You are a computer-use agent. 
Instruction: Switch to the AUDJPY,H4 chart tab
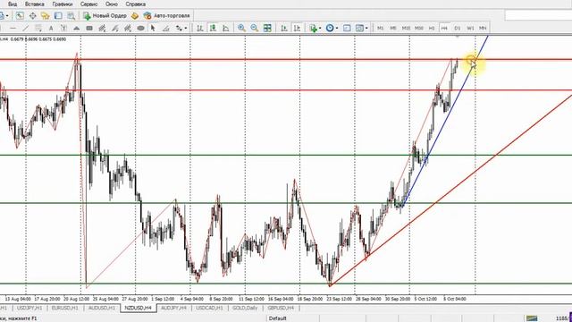173,308
